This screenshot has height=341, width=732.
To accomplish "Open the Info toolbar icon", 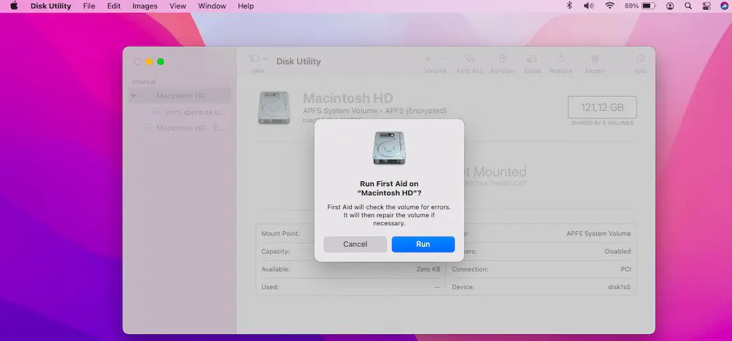I will point(640,60).
